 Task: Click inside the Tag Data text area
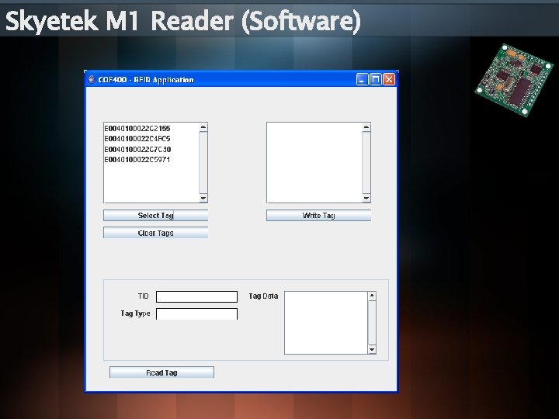326,323
